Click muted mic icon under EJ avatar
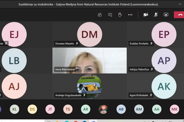 (6, 44)
